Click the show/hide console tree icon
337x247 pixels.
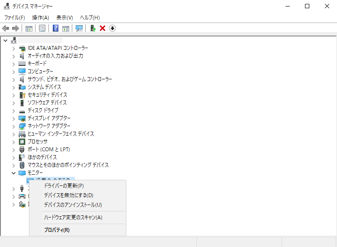coord(29,28)
